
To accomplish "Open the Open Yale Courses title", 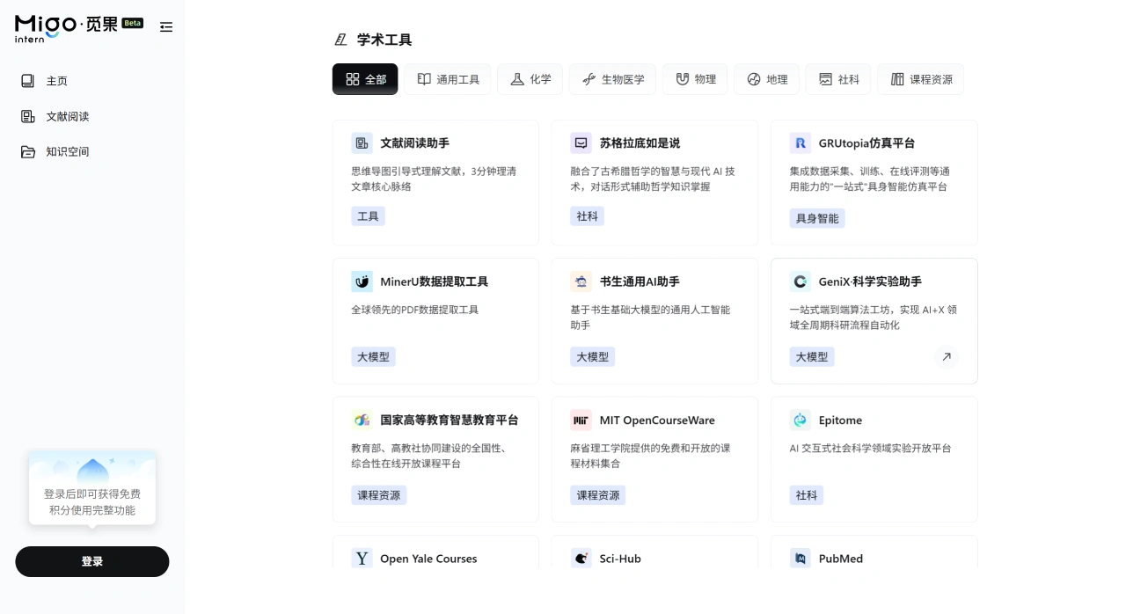I will pyautogui.click(x=428, y=559).
